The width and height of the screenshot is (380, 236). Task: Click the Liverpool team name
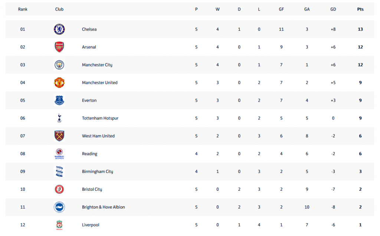click(x=91, y=225)
